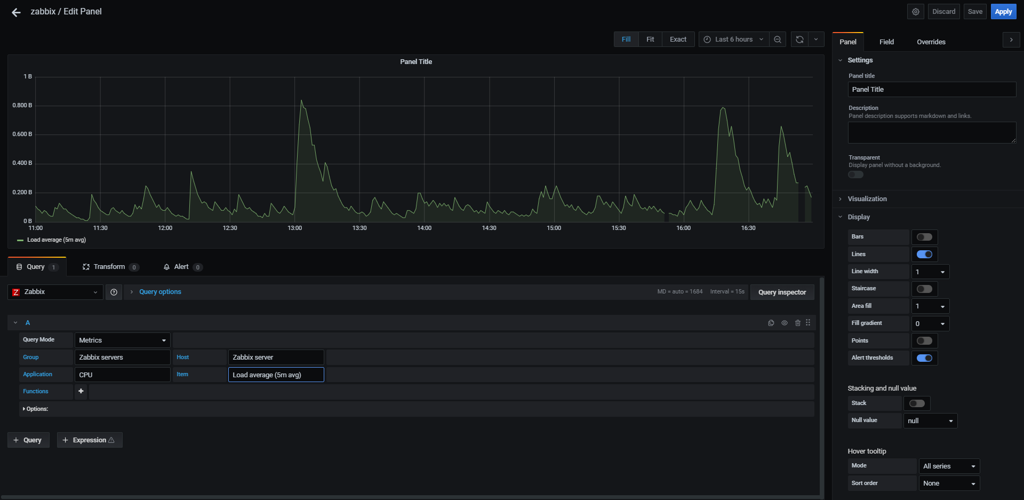Click the Discard button
The height and width of the screenshot is (500, 1024).
(943, 12)
